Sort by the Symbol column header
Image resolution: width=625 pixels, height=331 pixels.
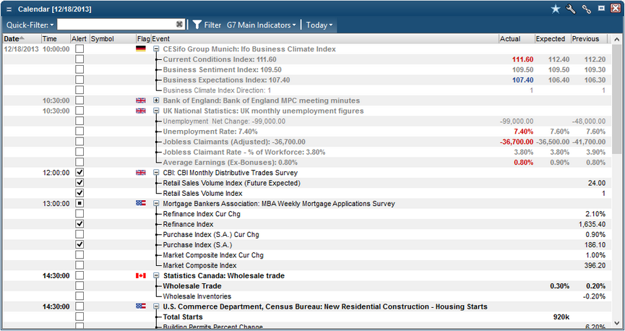(x=113, y=39)
